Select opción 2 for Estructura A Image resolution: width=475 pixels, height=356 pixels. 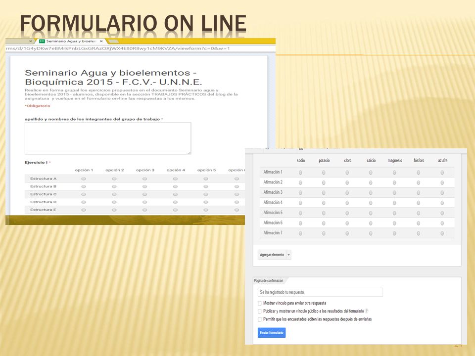click(x=114, y=178)
